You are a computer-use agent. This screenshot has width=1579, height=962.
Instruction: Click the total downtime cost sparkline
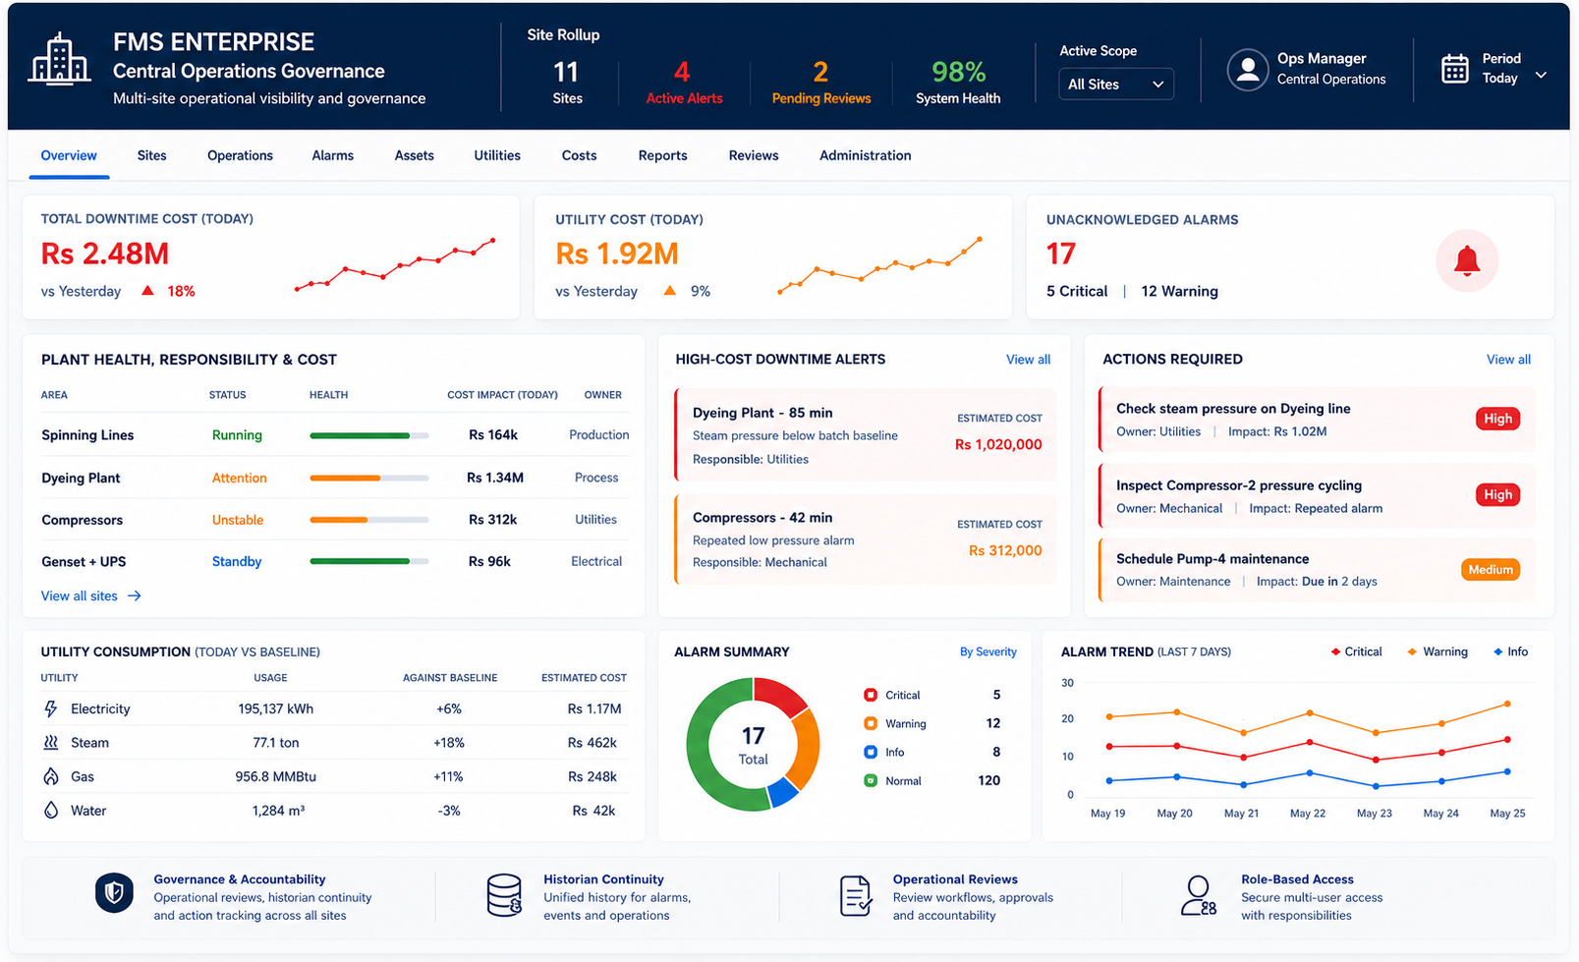(x=394, y=264)
